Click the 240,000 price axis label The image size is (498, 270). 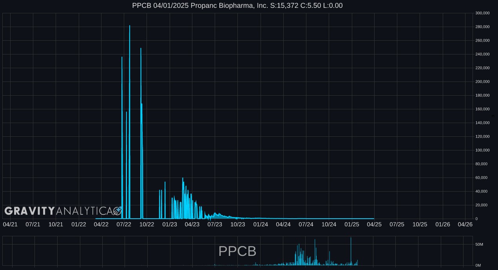(x=482, y=54)
